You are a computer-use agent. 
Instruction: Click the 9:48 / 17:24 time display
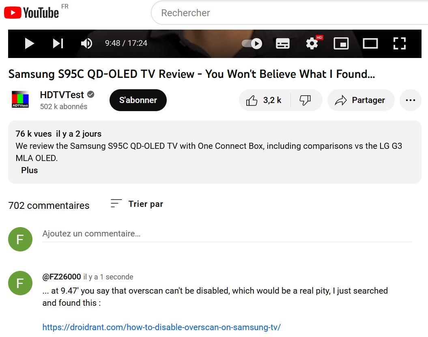pos(126,43)
